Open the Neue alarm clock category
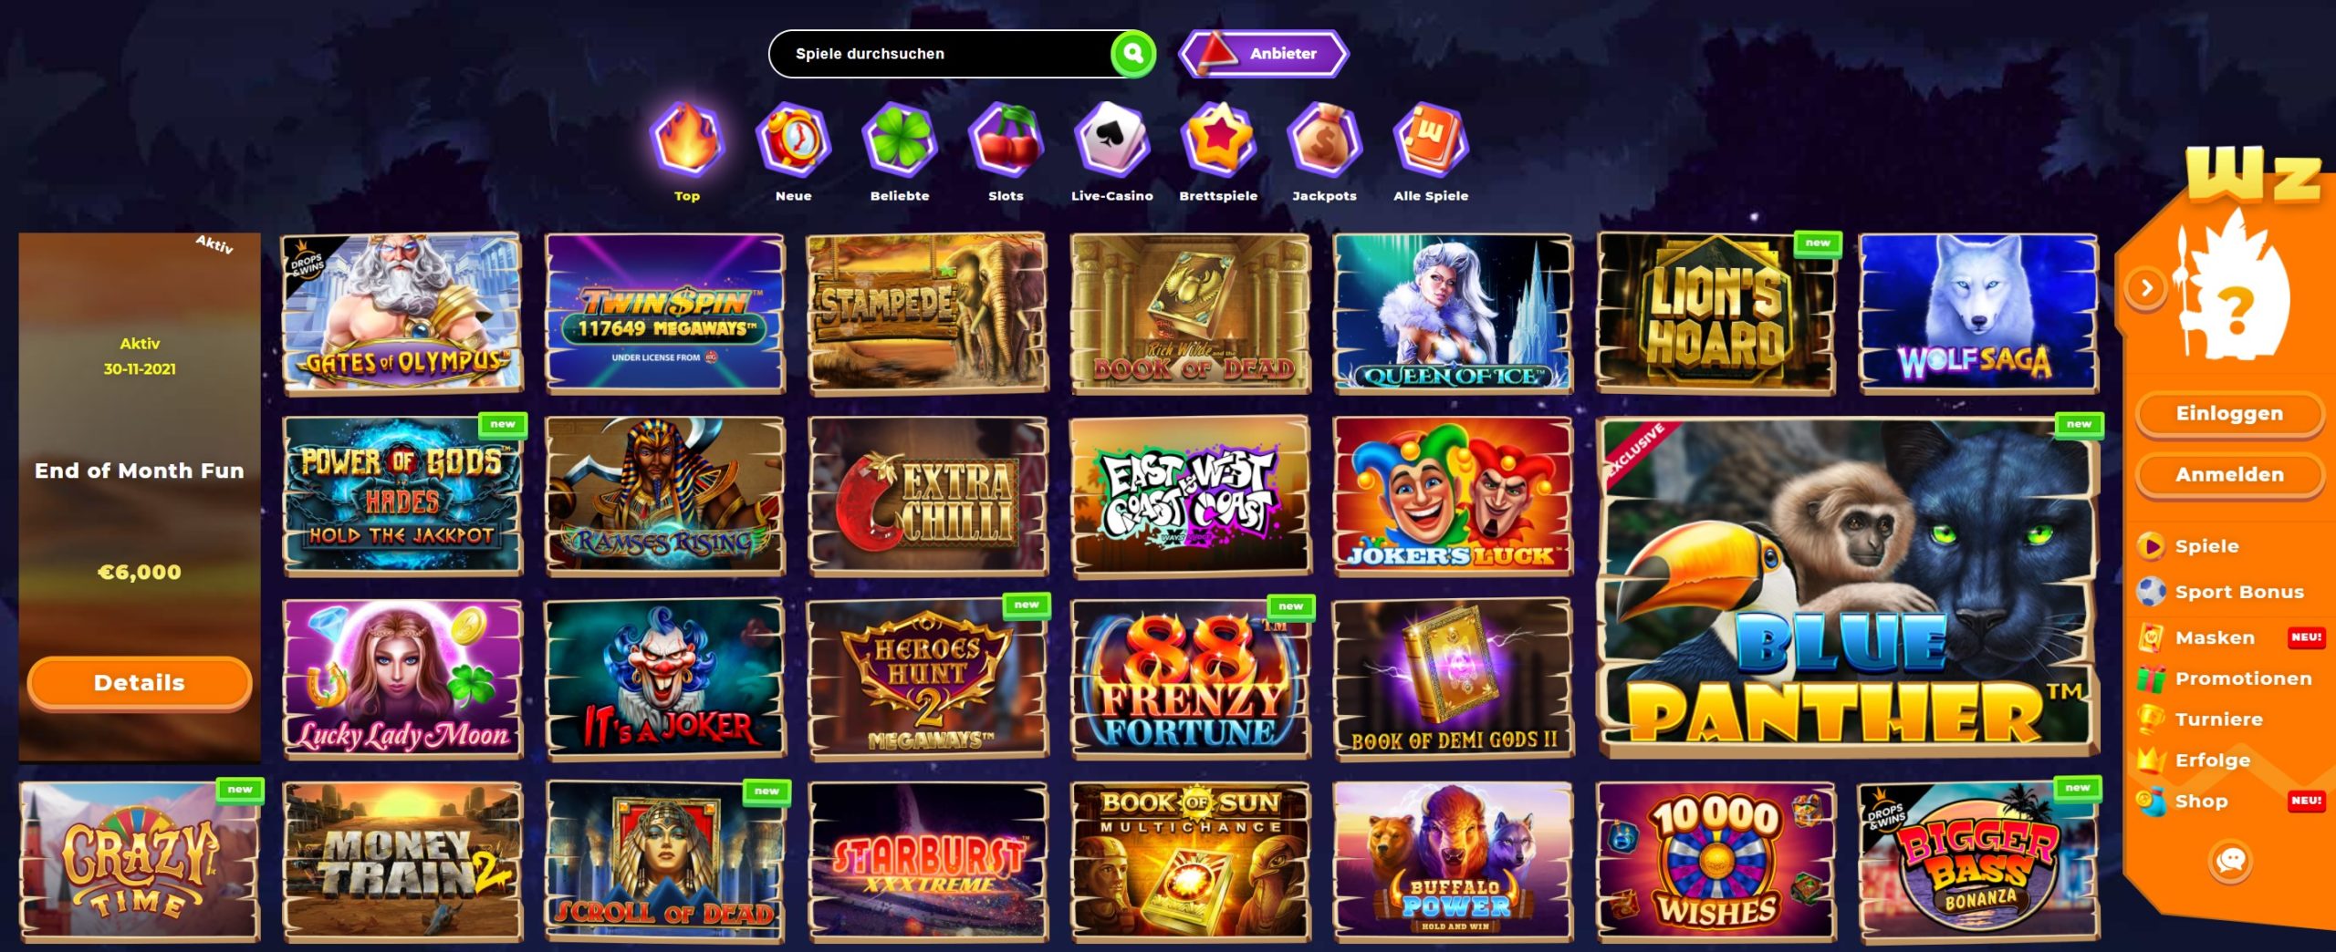 click(x=793, y=140)
